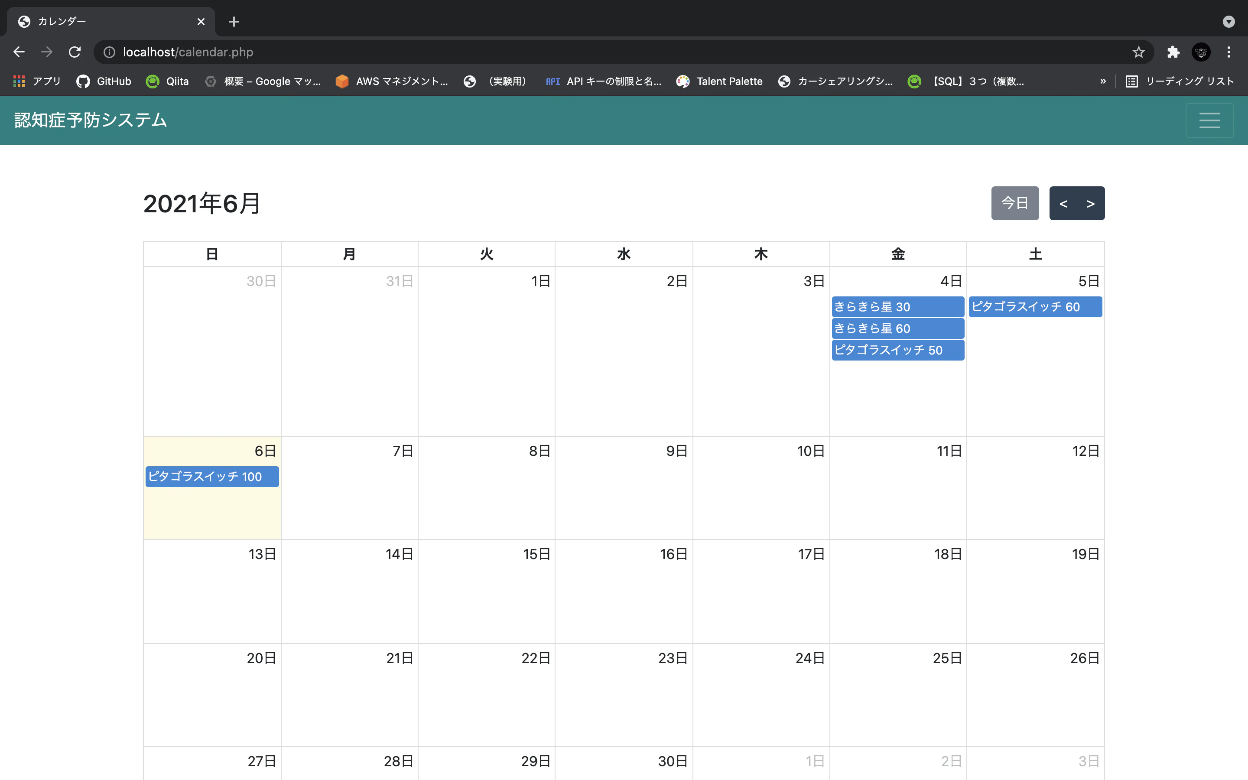Open the カーシェアリングシ bookmark
The width and height of the screenshot is (1248, 780).
pyautogui.click(x=835, y=81)
